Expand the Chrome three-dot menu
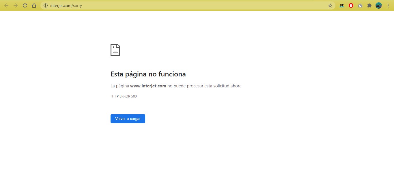The image size is (394, 184). pyautogui.click(x=388, y=5)
